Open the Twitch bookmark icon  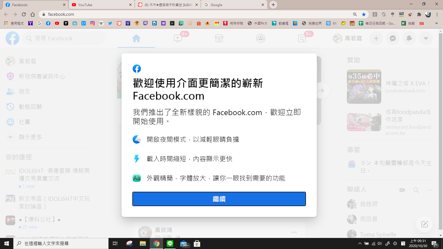point(146,23)
